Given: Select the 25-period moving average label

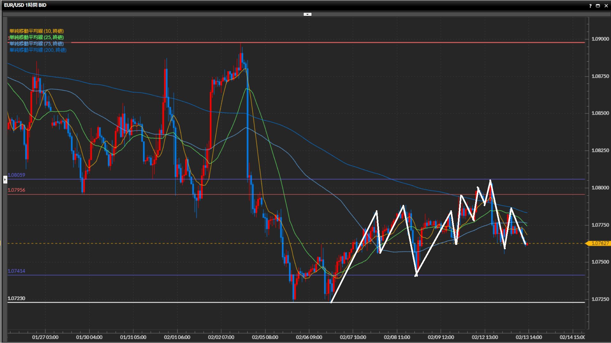Looking at the screenshot, I should 37,37.
